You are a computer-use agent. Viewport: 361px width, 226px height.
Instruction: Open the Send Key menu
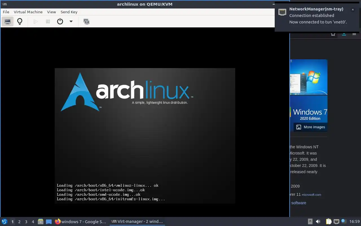(x=69, y=12)
